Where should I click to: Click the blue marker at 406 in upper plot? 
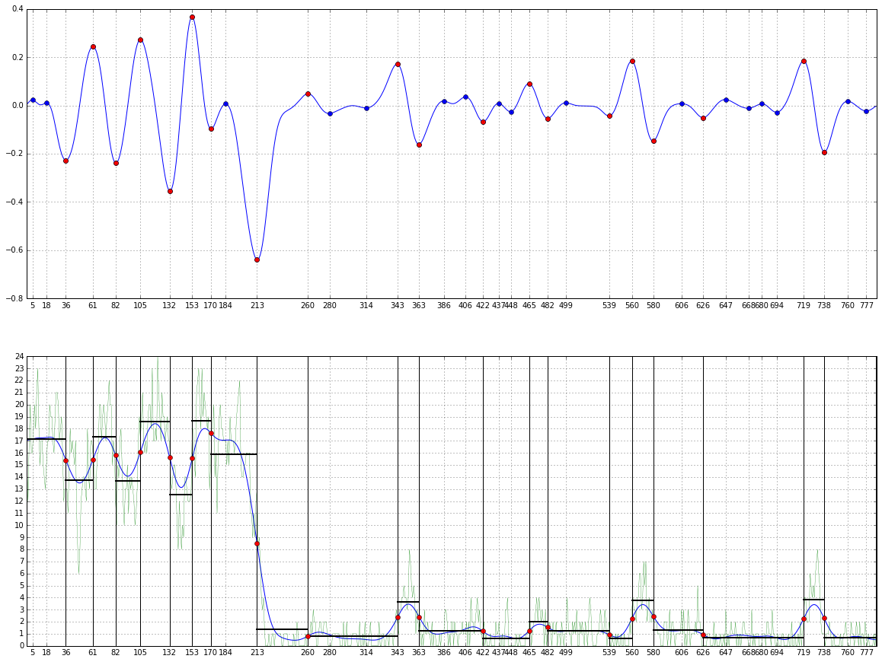465,97
